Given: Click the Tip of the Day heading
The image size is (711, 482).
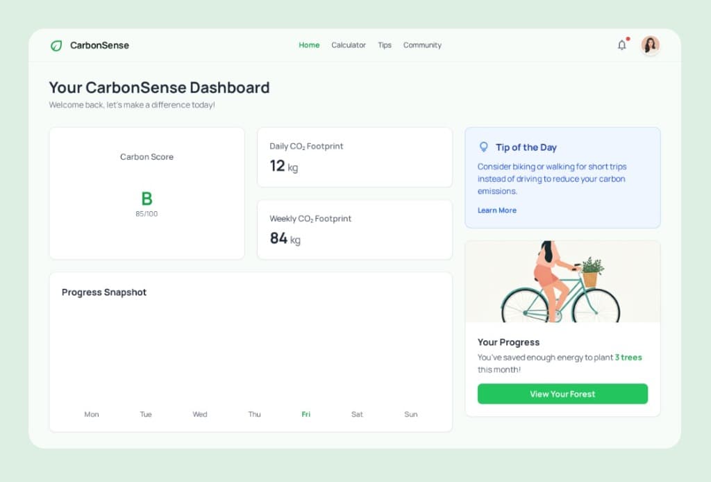Looking at the screenshot, I should tap(526, 147).
